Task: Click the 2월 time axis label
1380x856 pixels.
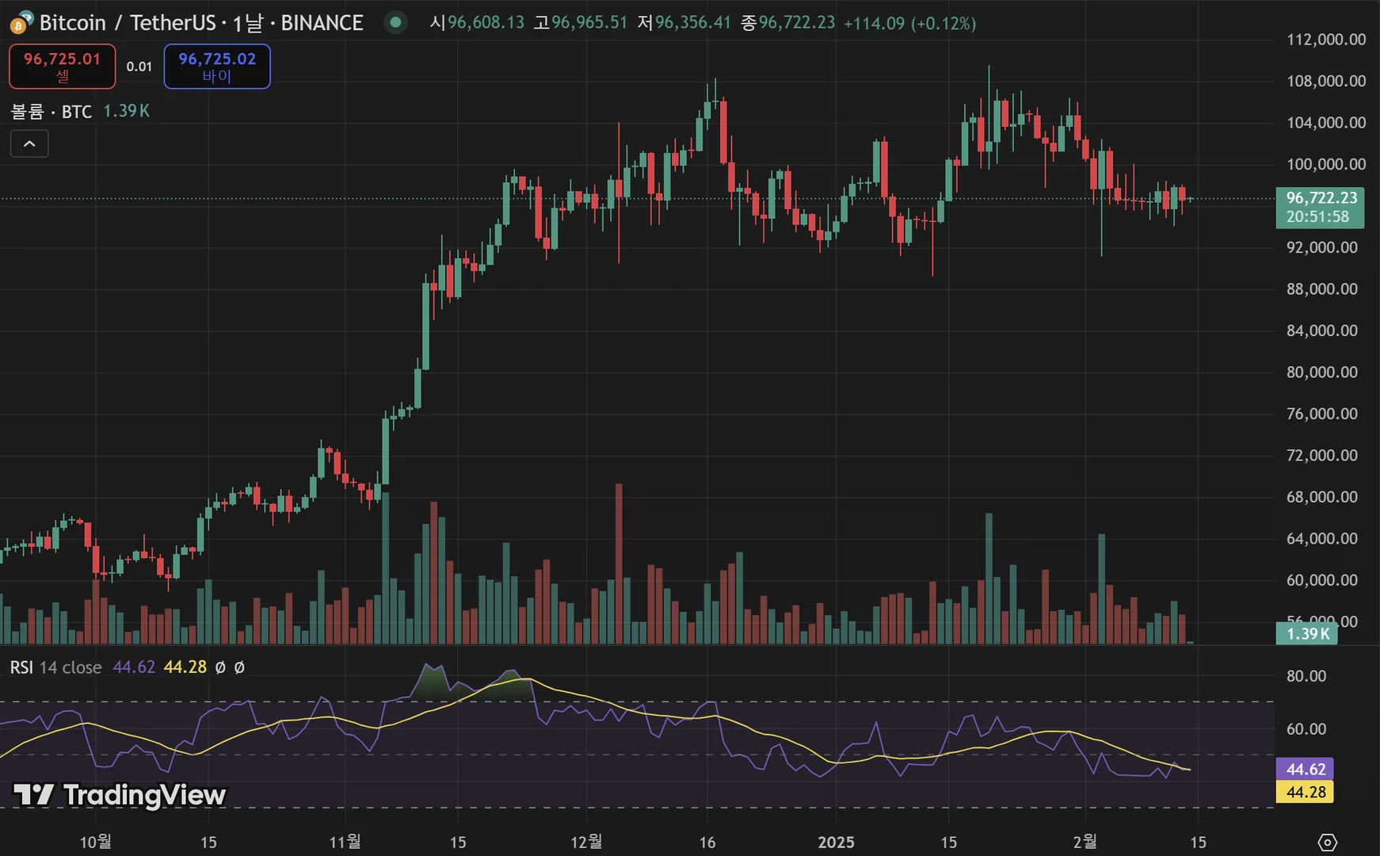Action: (1085, 842)
